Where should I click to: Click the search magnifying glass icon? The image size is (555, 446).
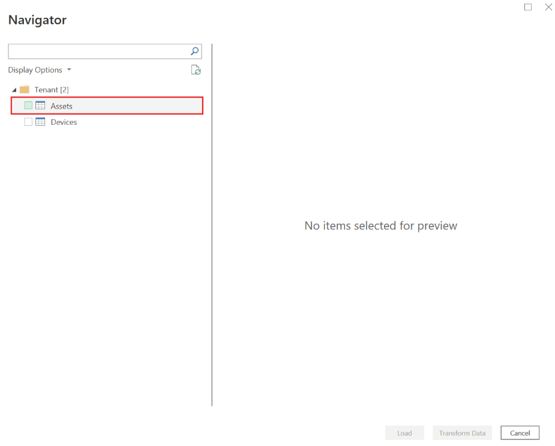click(x=194, y=51)
